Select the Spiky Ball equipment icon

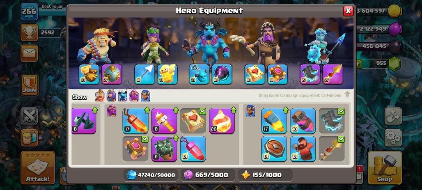coord(112,74)
